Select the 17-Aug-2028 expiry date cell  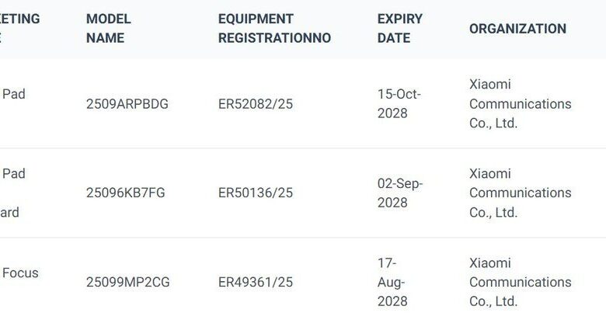pyautogui.click(x=392, y=283)
